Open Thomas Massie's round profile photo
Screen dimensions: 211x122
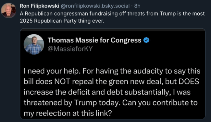point(34,44)
